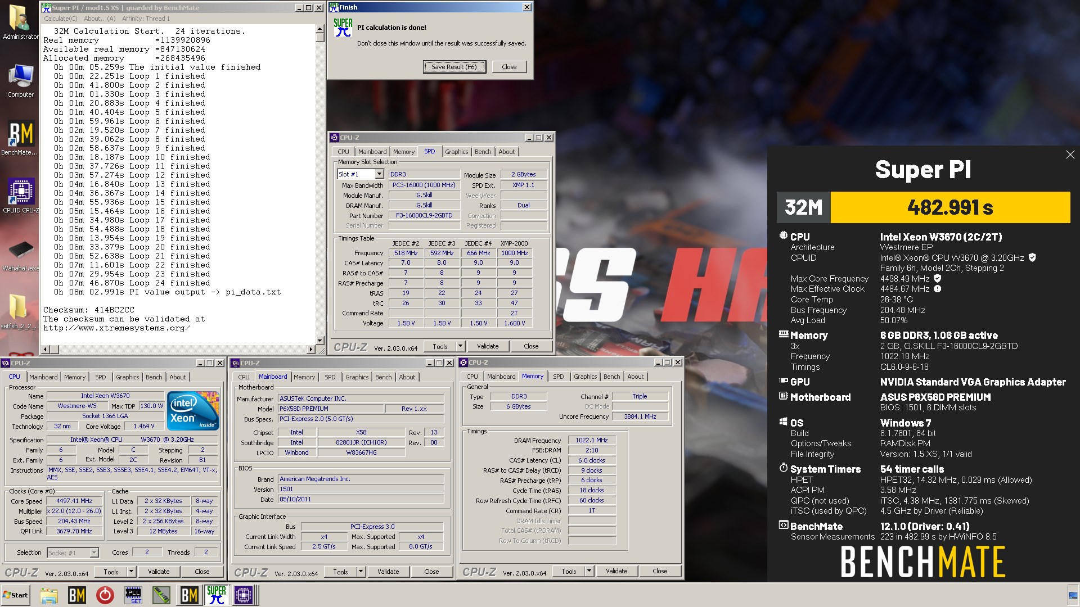1080x607 pixels.
Task: Switch to Bench tab in CPU tab window
Action: pos(154,377)
